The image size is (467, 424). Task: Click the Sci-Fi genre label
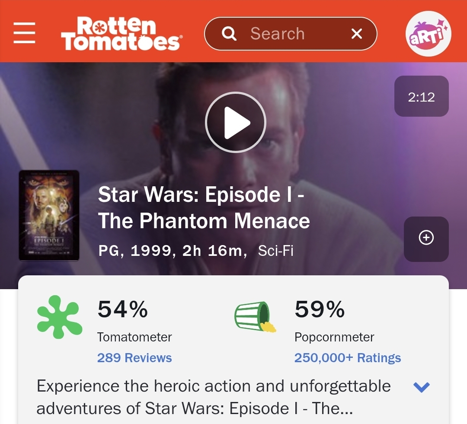[275, 251]
